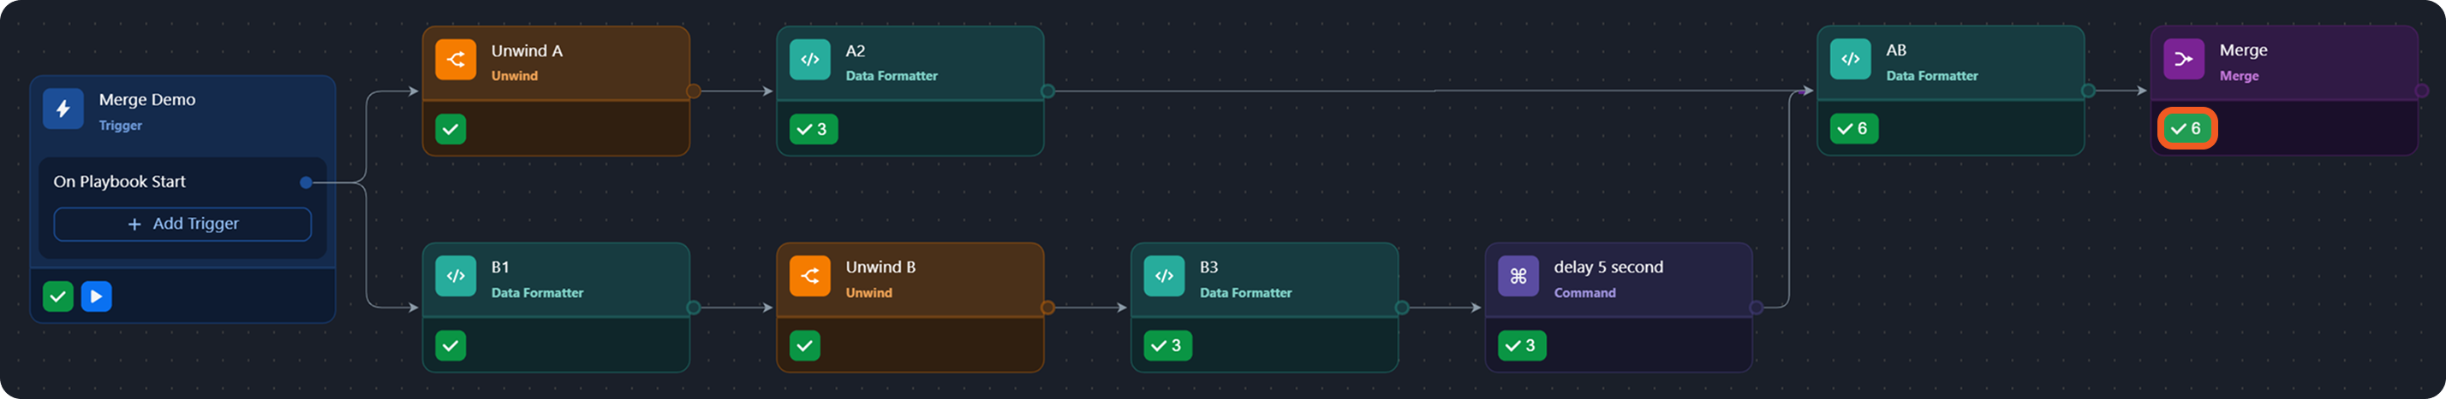Click the Unwind A node icon
The width and height of the screenshot is (2446, 399).
456,60
